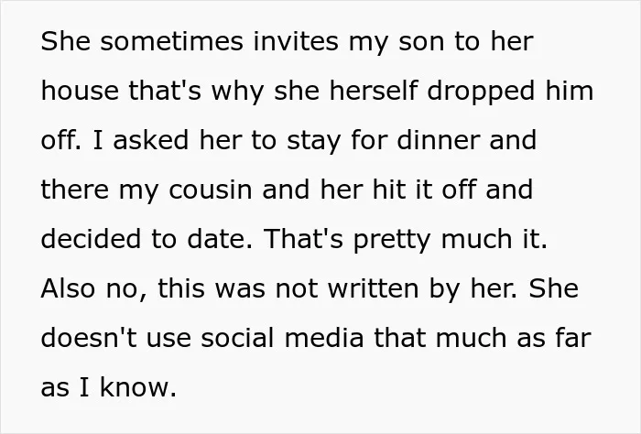Select the word "social"
The height and width of the screenshot is (434, 641).
[237, 338]
